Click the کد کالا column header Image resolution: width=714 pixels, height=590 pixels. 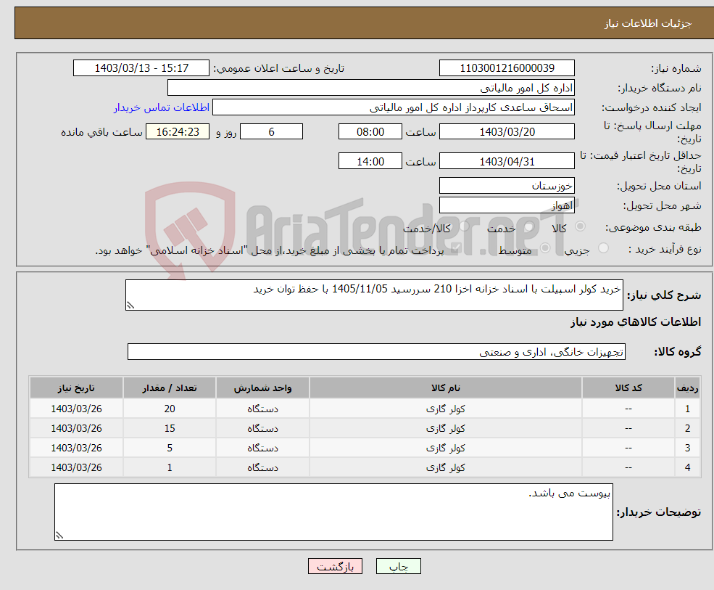coord(628,388)
